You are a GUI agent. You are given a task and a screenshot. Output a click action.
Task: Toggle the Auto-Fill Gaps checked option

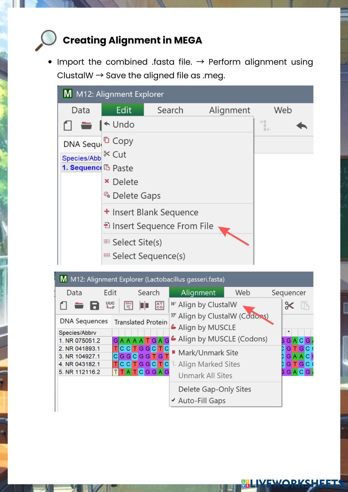(x=201, y=400)
